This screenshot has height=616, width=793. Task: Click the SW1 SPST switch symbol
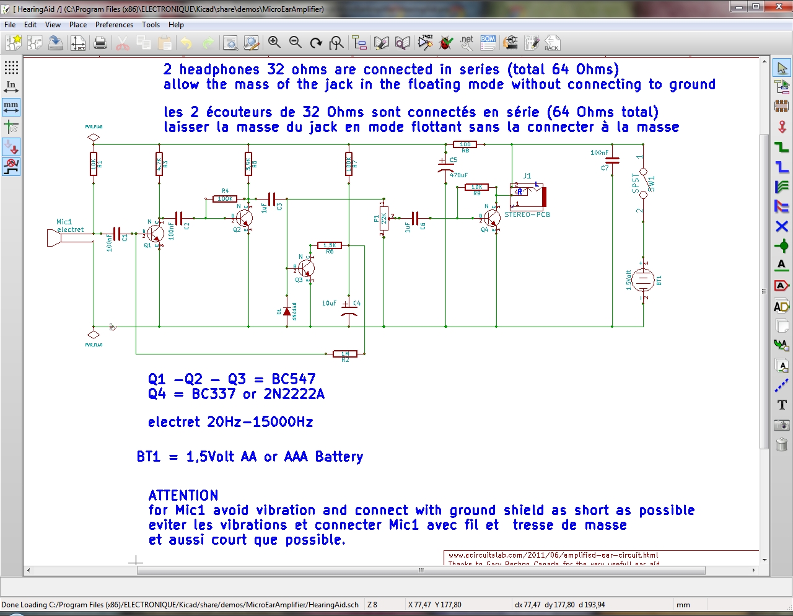[644, 183]
